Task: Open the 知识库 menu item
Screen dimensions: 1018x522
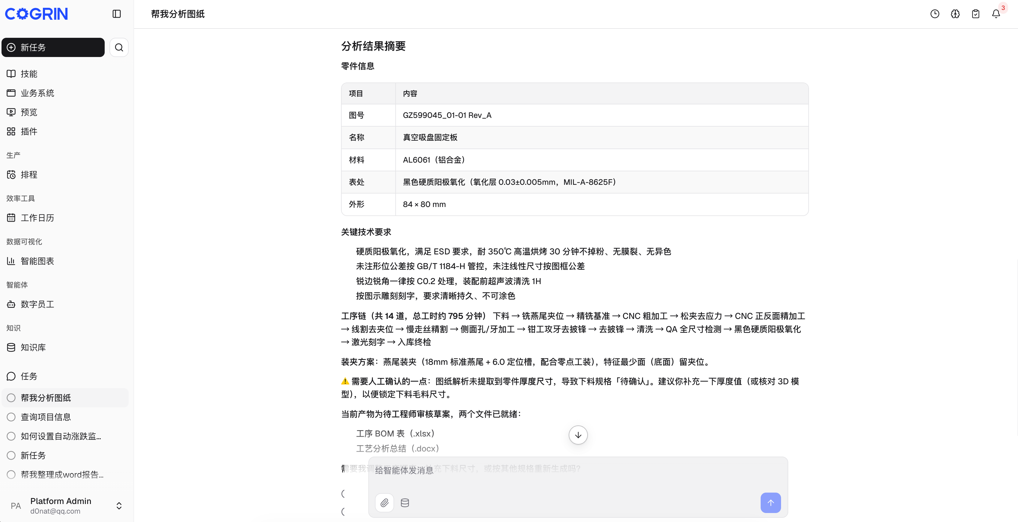Action: coord(65,347)
